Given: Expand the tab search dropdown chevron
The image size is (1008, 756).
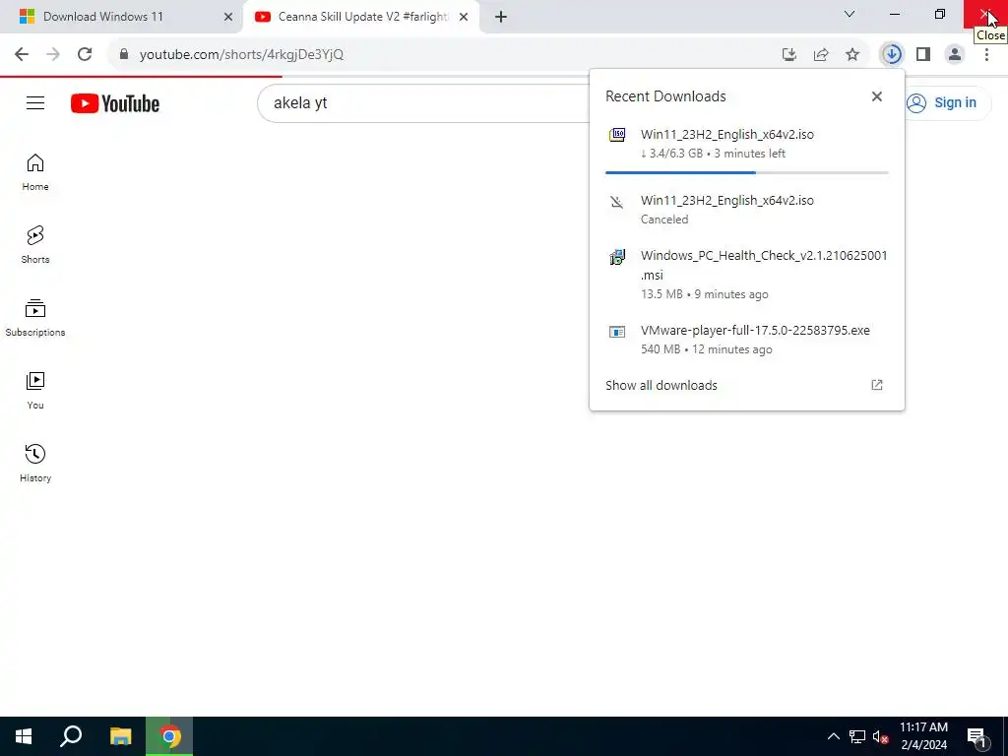Looking at the screenshot, I should coord(850,14).
